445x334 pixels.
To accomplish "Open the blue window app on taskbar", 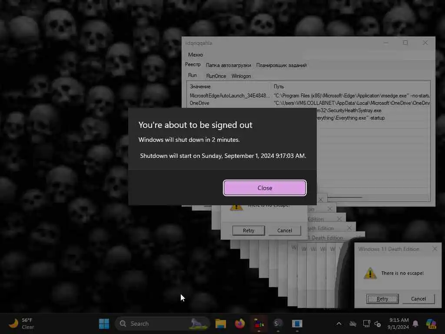I will 297,324.
